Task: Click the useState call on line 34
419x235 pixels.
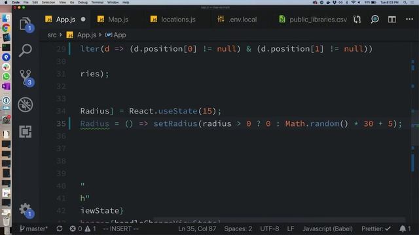Action: [x=177, y=111]
